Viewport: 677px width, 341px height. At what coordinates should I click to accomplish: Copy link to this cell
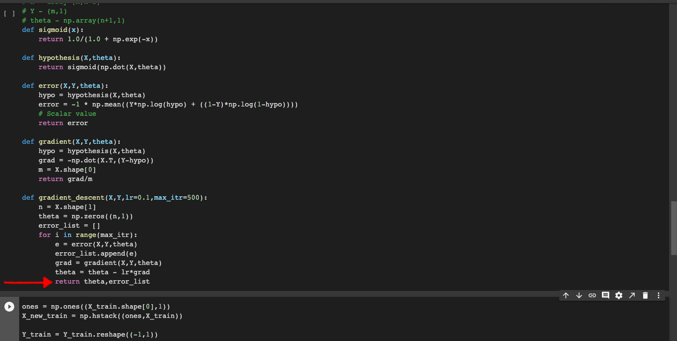click(x=592, y=295)
